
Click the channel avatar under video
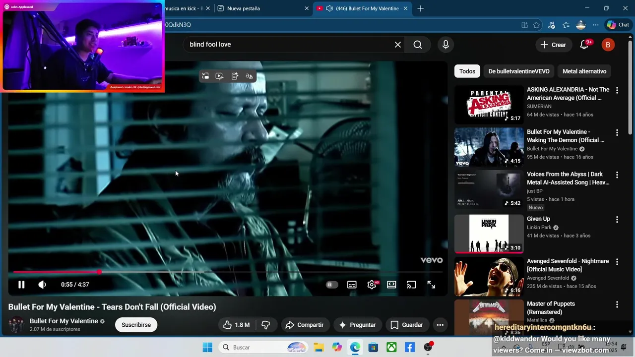(x=17, y=325)
